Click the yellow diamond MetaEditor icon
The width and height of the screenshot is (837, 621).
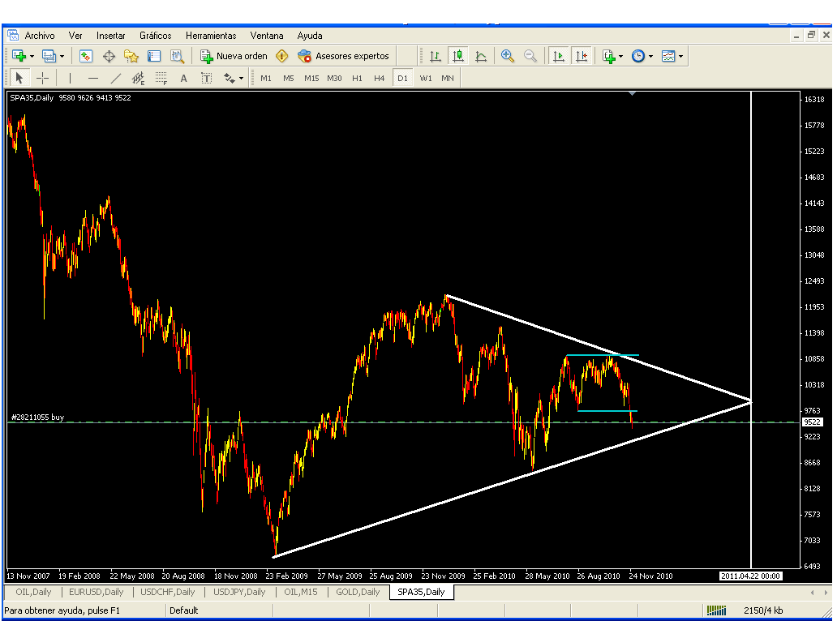282,56
